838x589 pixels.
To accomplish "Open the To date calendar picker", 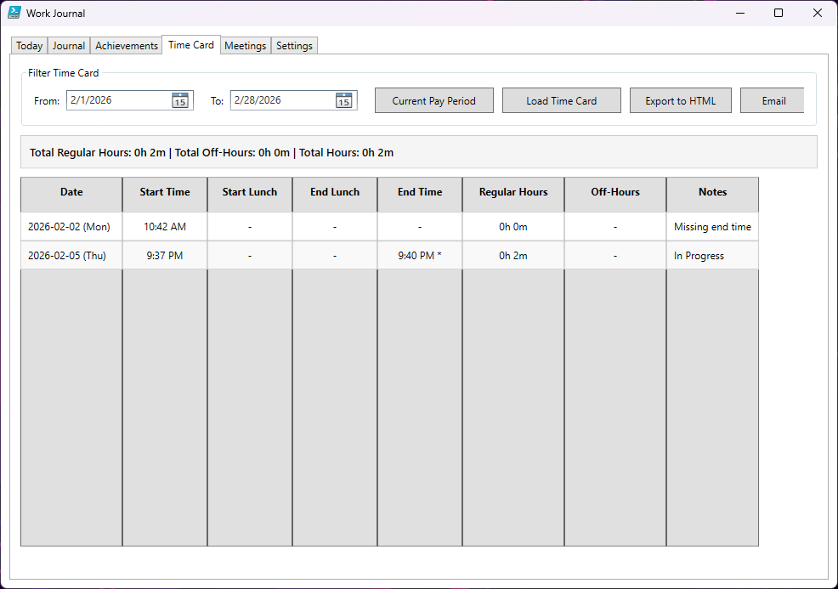I will [x=343, y=100].
